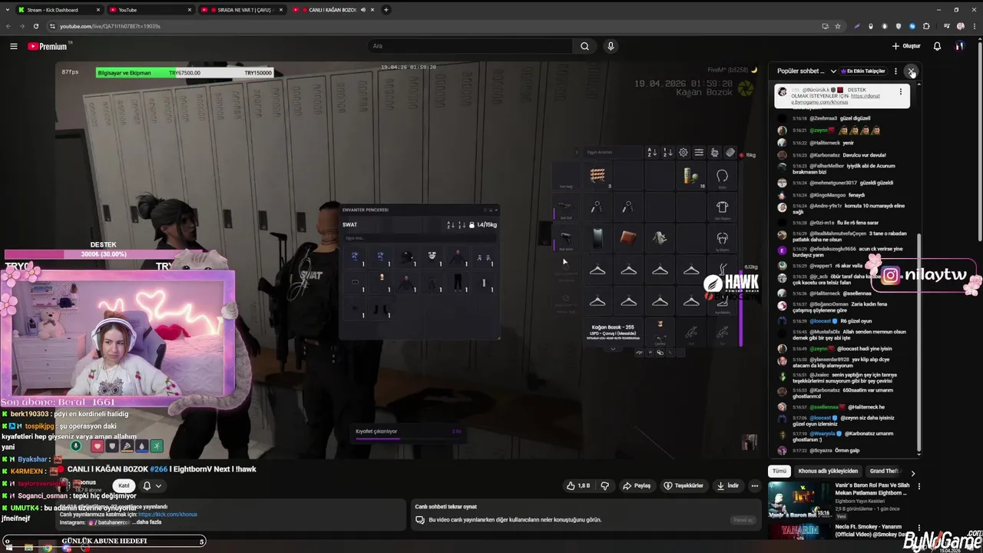
Task: Close the live chat panel
Action: click(912, 71)
